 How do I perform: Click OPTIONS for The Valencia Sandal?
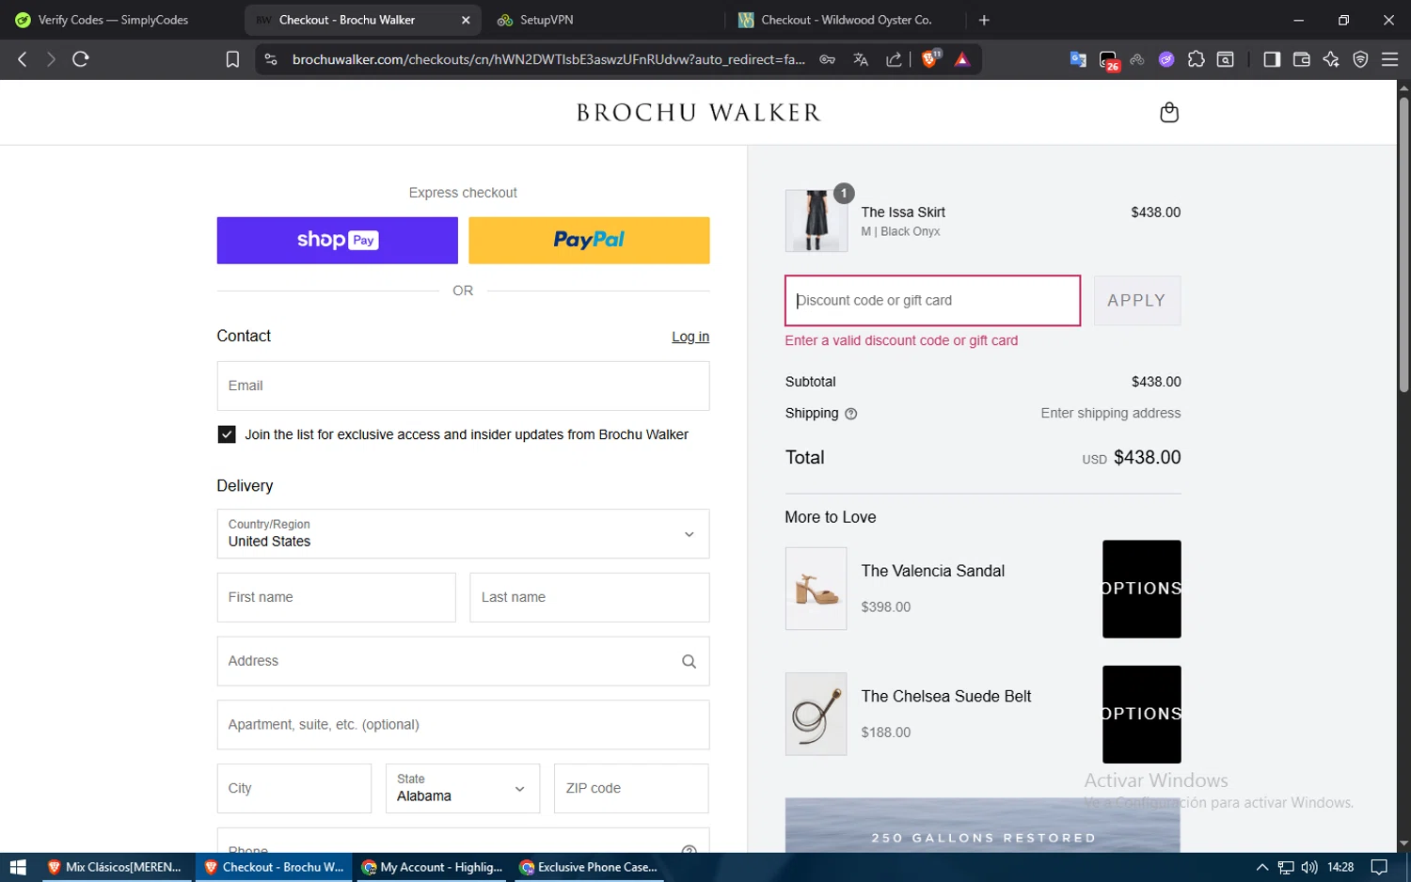coord(1142,589)
